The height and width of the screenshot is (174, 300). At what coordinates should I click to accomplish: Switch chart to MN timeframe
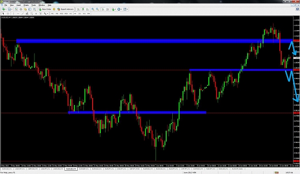[89, 13]
